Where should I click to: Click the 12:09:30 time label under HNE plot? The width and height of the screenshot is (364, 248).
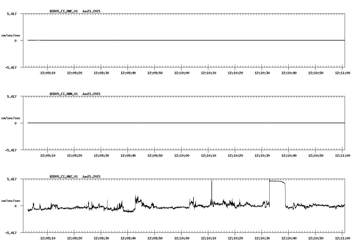(x=101, y=73)
